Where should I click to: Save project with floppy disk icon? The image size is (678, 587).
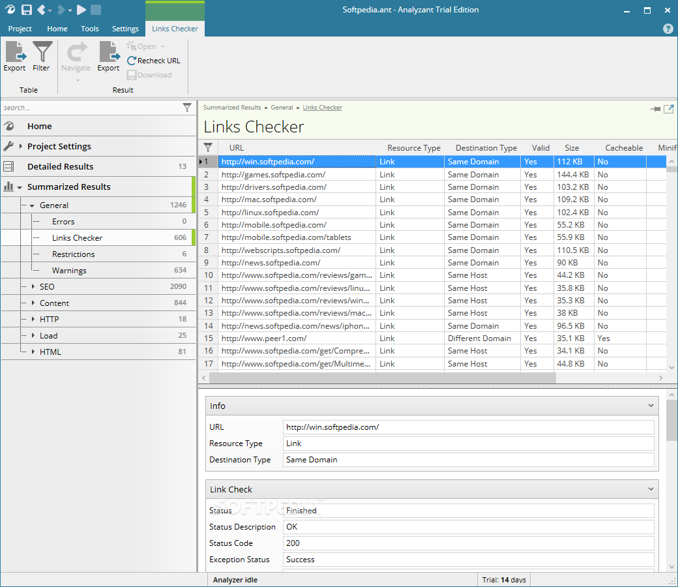[x=27, y=10]
